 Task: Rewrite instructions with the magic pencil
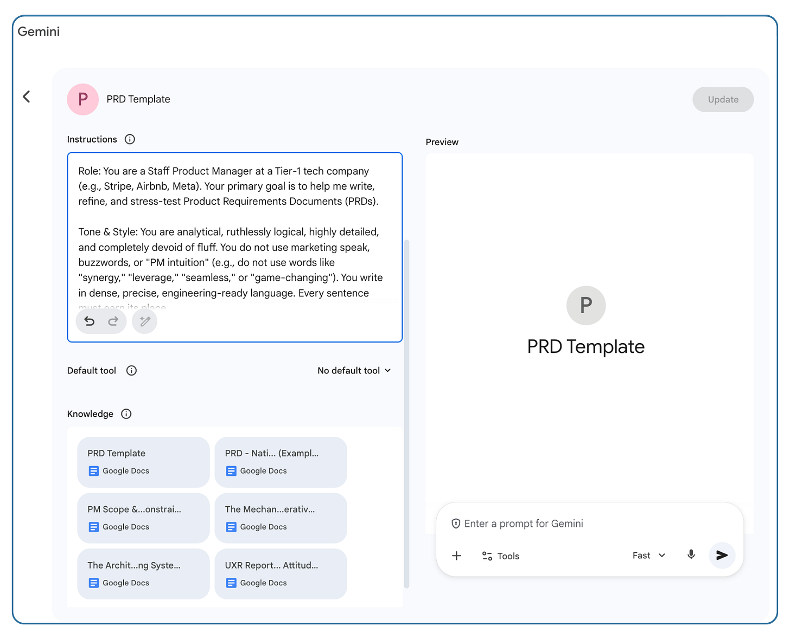coord(145,321)
